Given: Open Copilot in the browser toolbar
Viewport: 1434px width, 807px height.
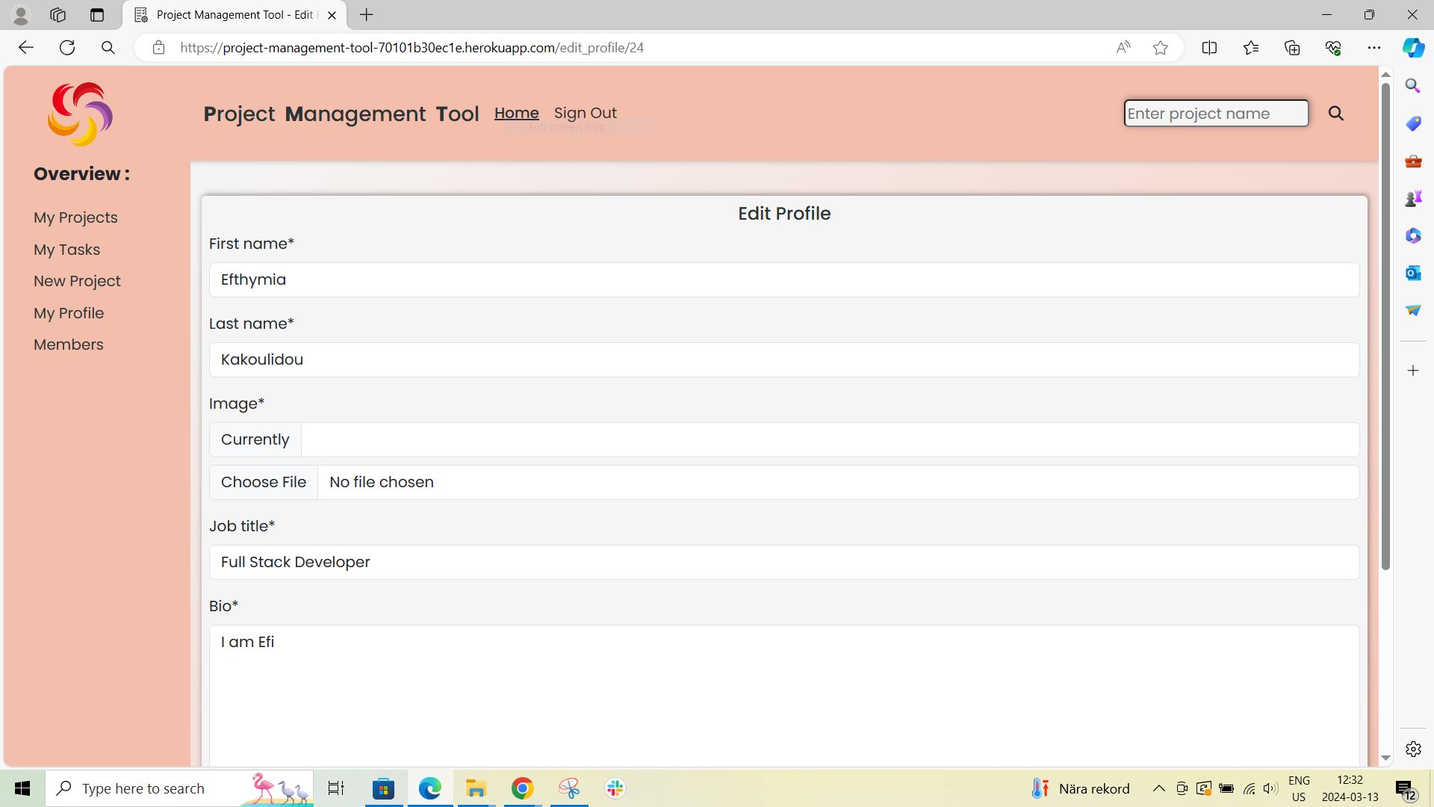Looking at the screenshot, I should [1412, 47].
